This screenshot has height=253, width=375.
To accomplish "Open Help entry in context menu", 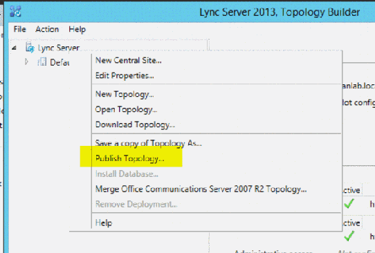I will [104, 223].
